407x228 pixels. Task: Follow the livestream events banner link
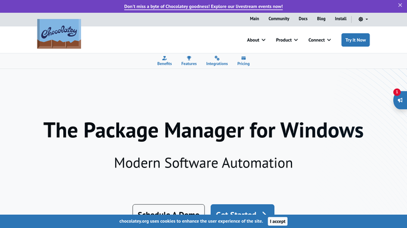[x=203, y=7]
